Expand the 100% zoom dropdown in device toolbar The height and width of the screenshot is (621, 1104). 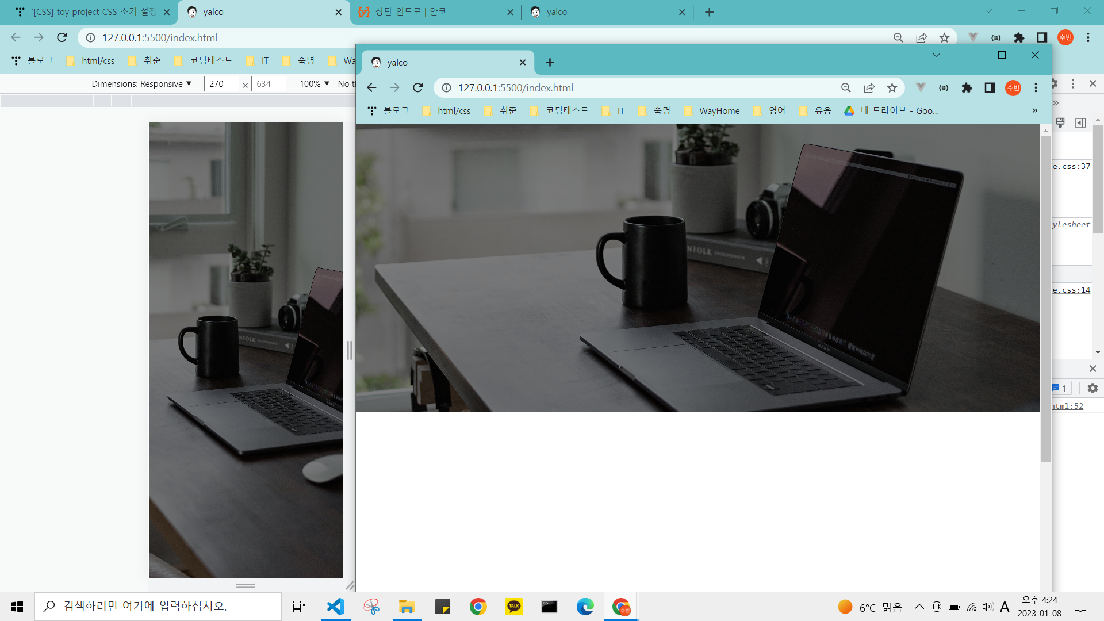click(315, 84)
